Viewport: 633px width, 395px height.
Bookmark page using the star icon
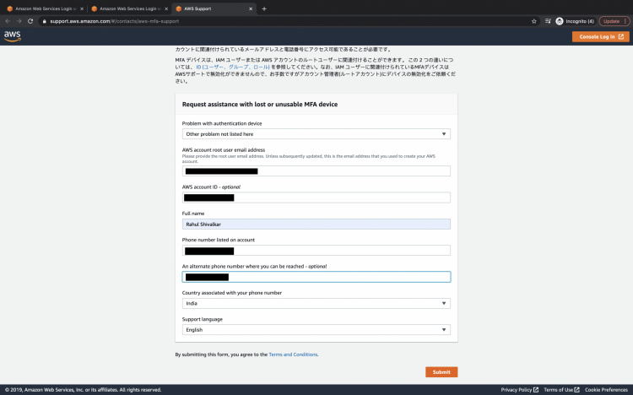(533, 21)
